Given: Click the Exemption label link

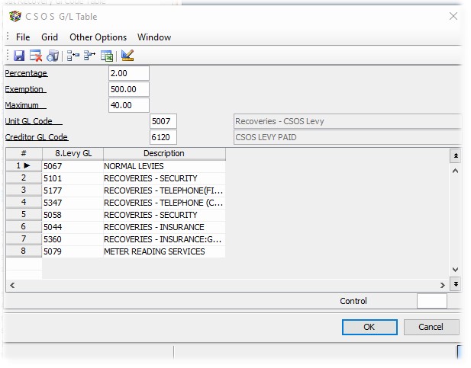Looking at the screenshot, I should pos(25,89).
